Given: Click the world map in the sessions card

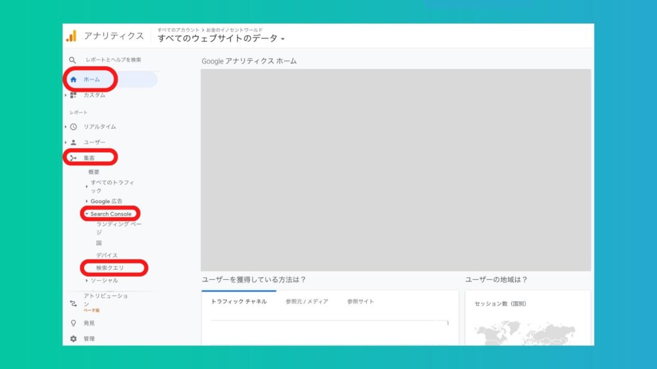Looking at the screenshot, I should 525,333.
